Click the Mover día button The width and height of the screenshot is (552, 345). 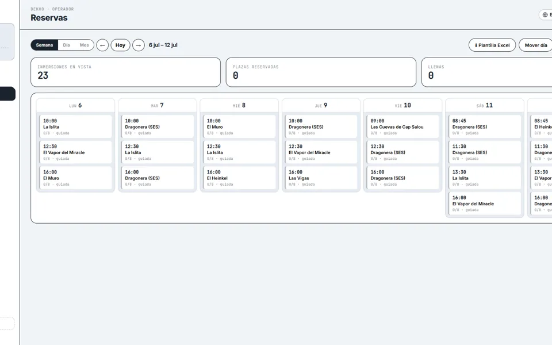click(535, 45)
